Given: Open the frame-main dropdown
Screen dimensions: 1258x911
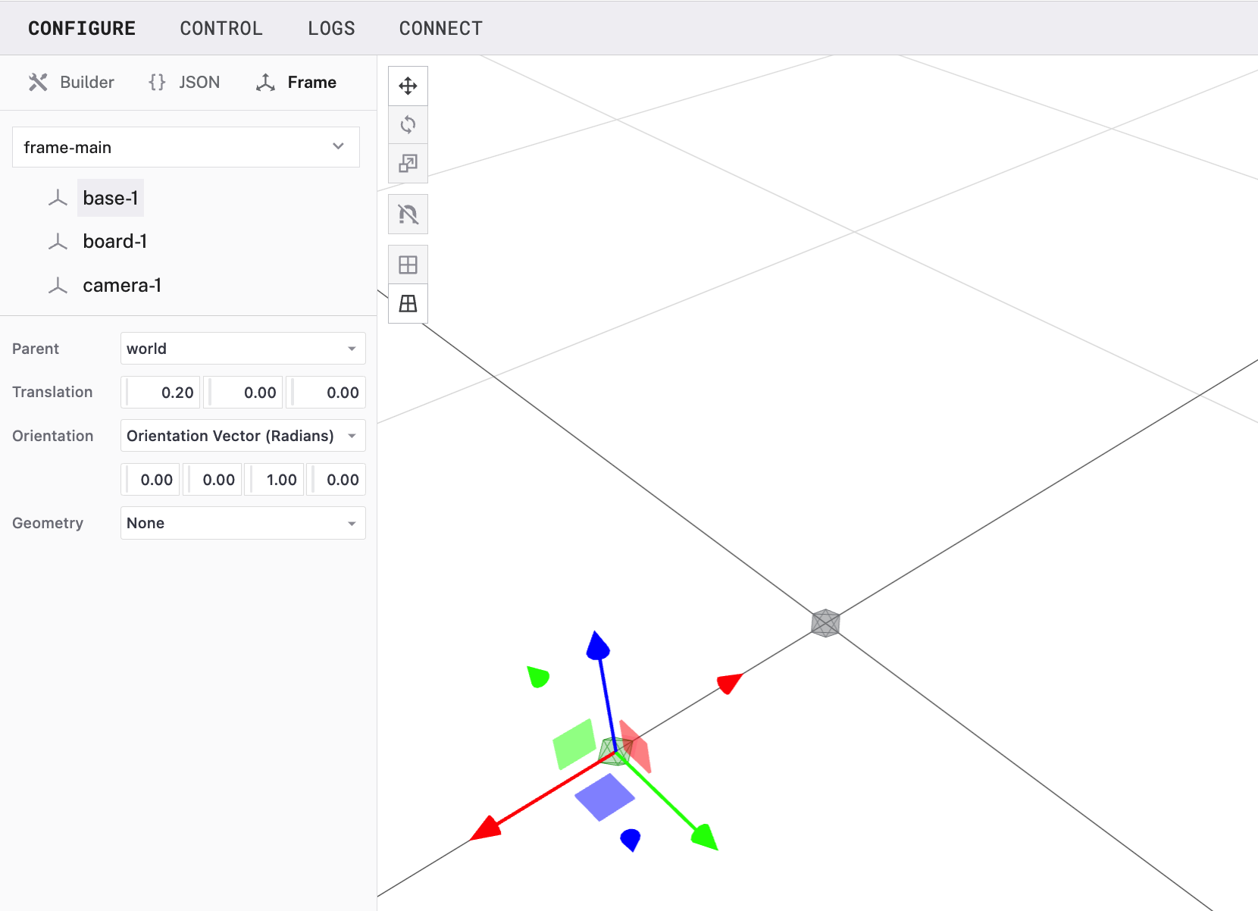Looking at the screenshot, I should tap(186, 147).
